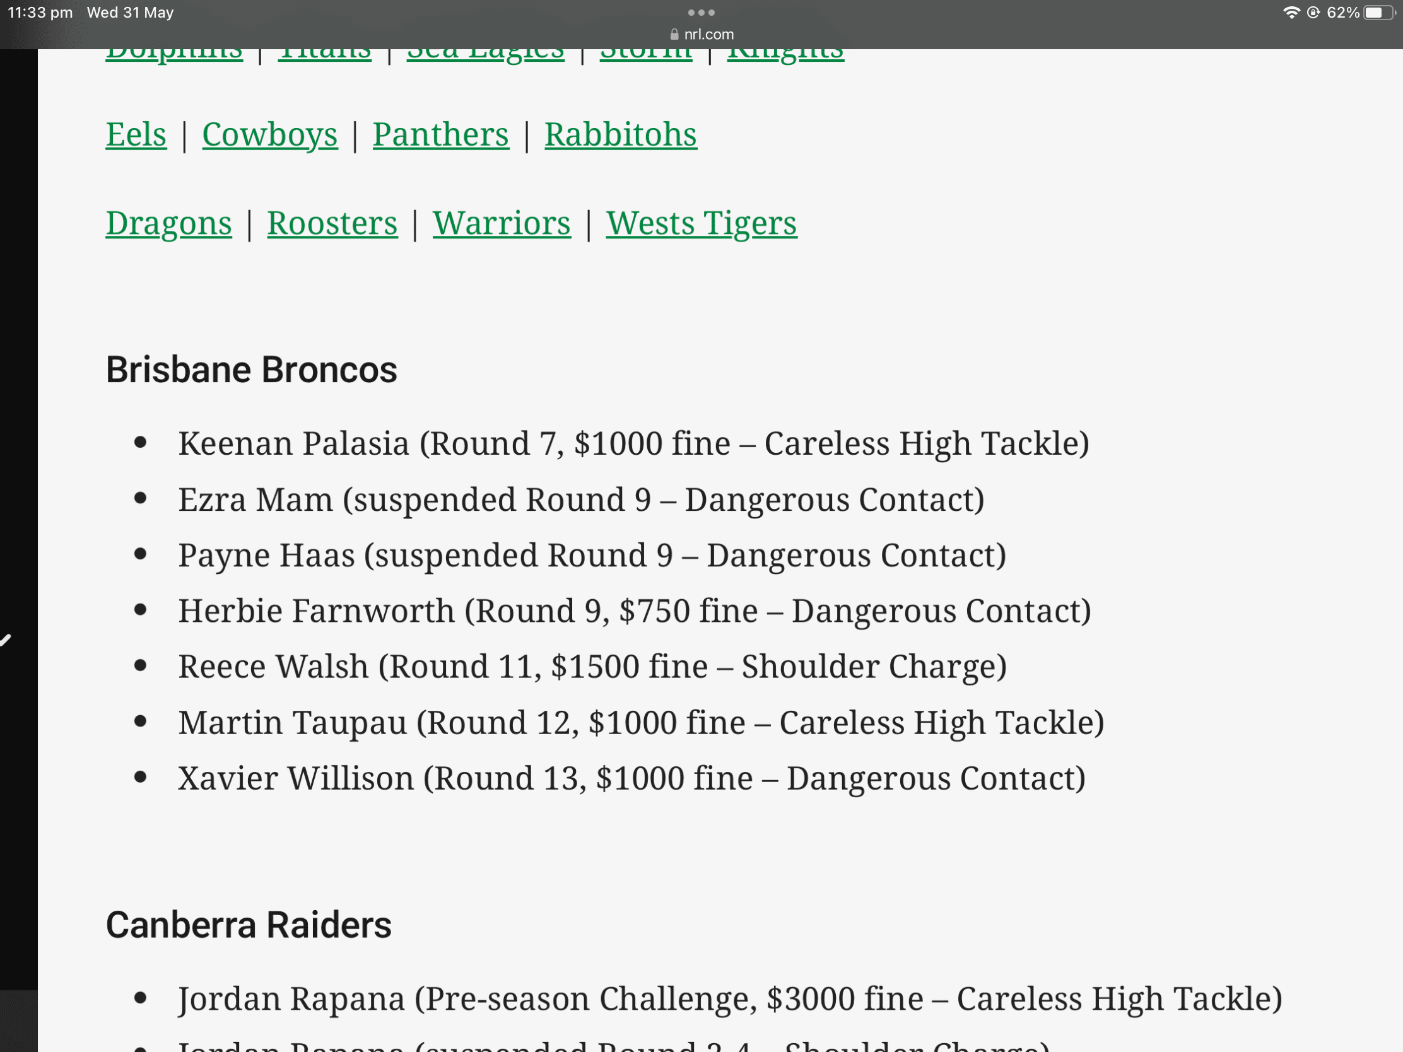
Task: Tap the nrl.com address bar
Action: point(701,34)
